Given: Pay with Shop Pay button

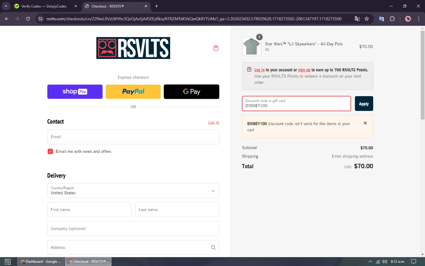Looking at the screenshot, I should 75,92.
